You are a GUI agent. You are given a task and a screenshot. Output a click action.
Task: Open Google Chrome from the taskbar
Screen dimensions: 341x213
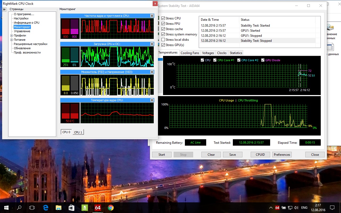111,208
